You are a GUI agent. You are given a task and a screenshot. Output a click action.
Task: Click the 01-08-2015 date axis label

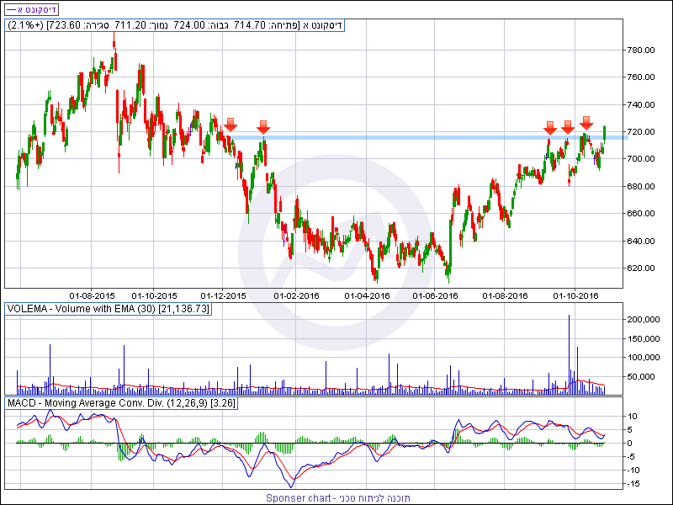[92, 296]
